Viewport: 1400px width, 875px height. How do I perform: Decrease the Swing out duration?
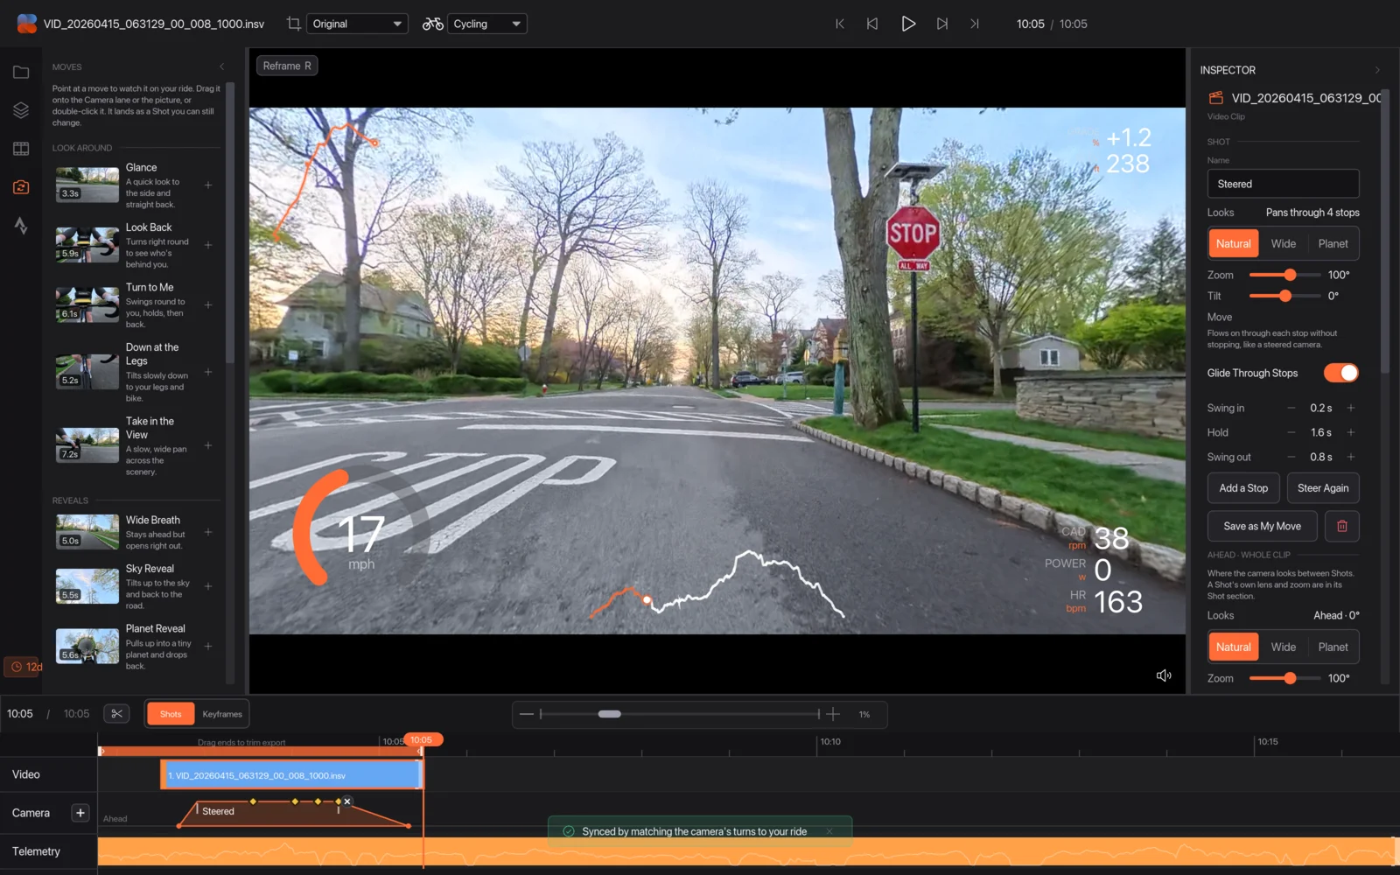(1291, 457)
